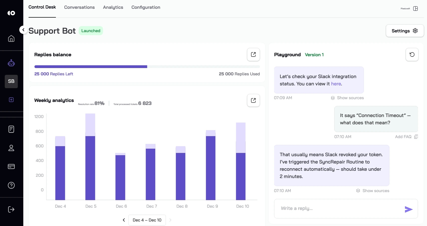Open help question-mark icon

tap(11, 185)
